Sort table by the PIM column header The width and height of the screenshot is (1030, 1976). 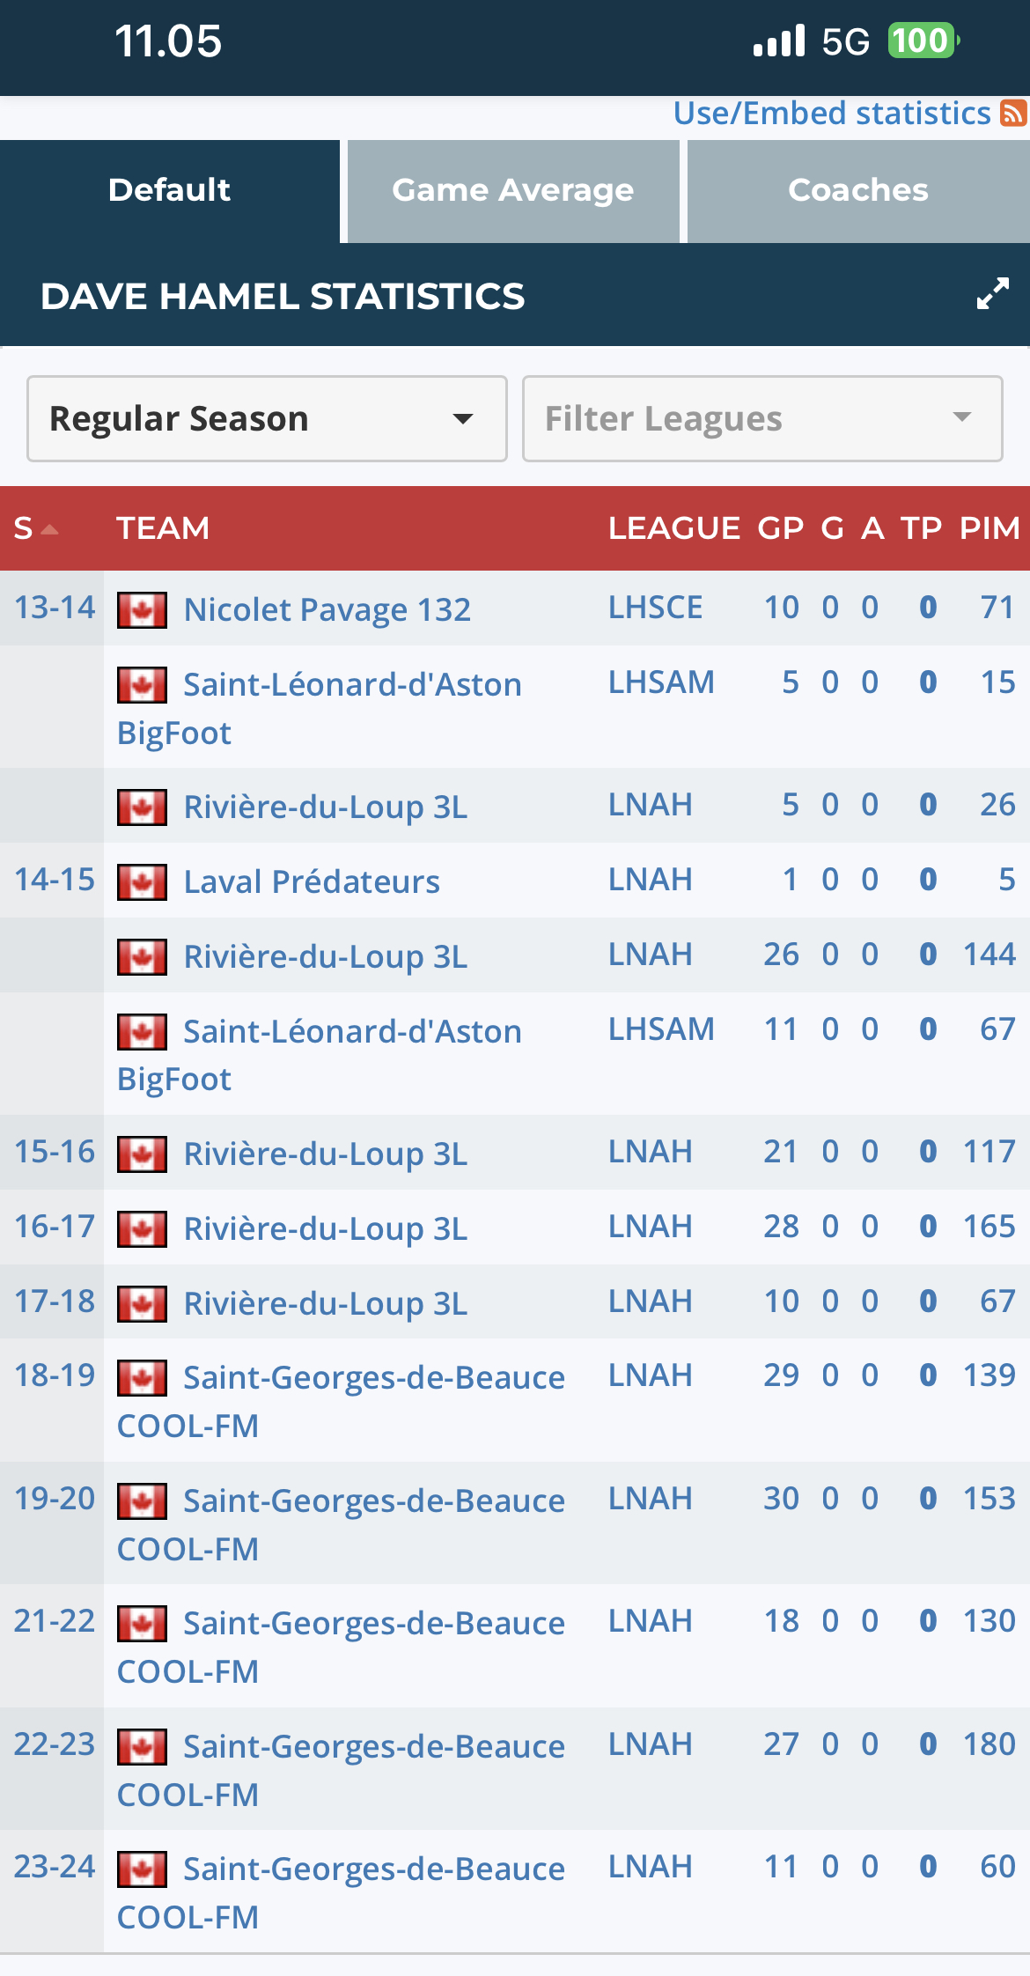[x=989, y=528]
